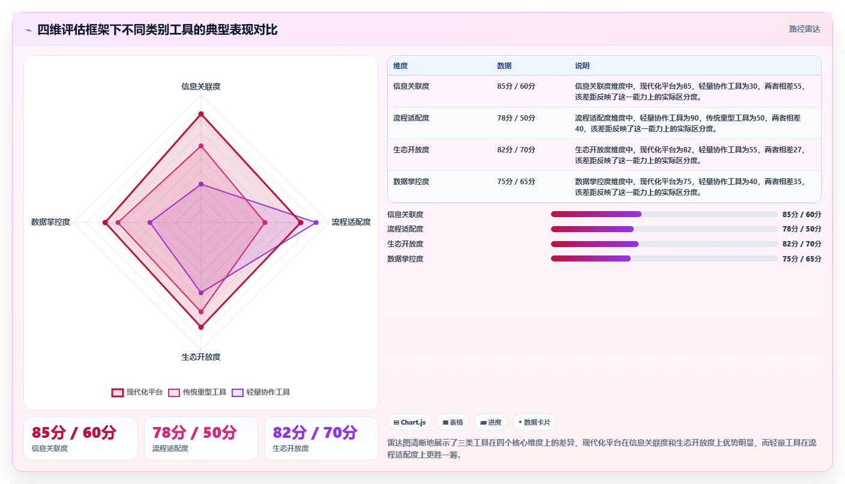Click the lightning icon beside the page title

pyautogui.click(x=28, y=30)
